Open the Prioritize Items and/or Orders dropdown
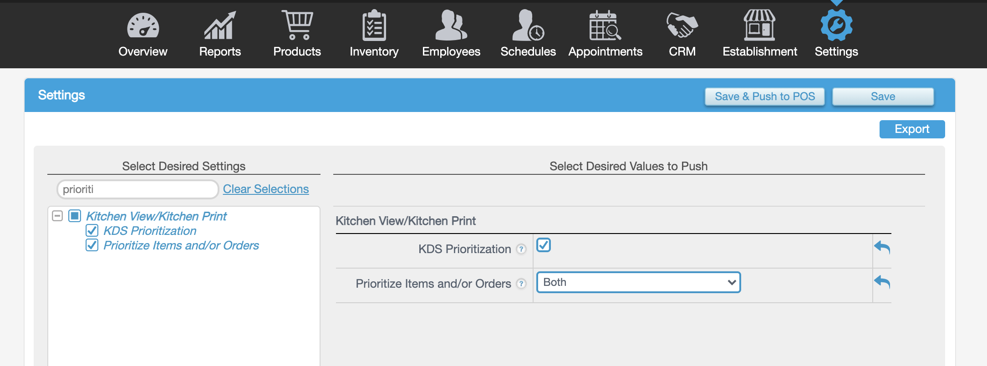The width and height of the screenshot is (987, 366). (638, 282)
